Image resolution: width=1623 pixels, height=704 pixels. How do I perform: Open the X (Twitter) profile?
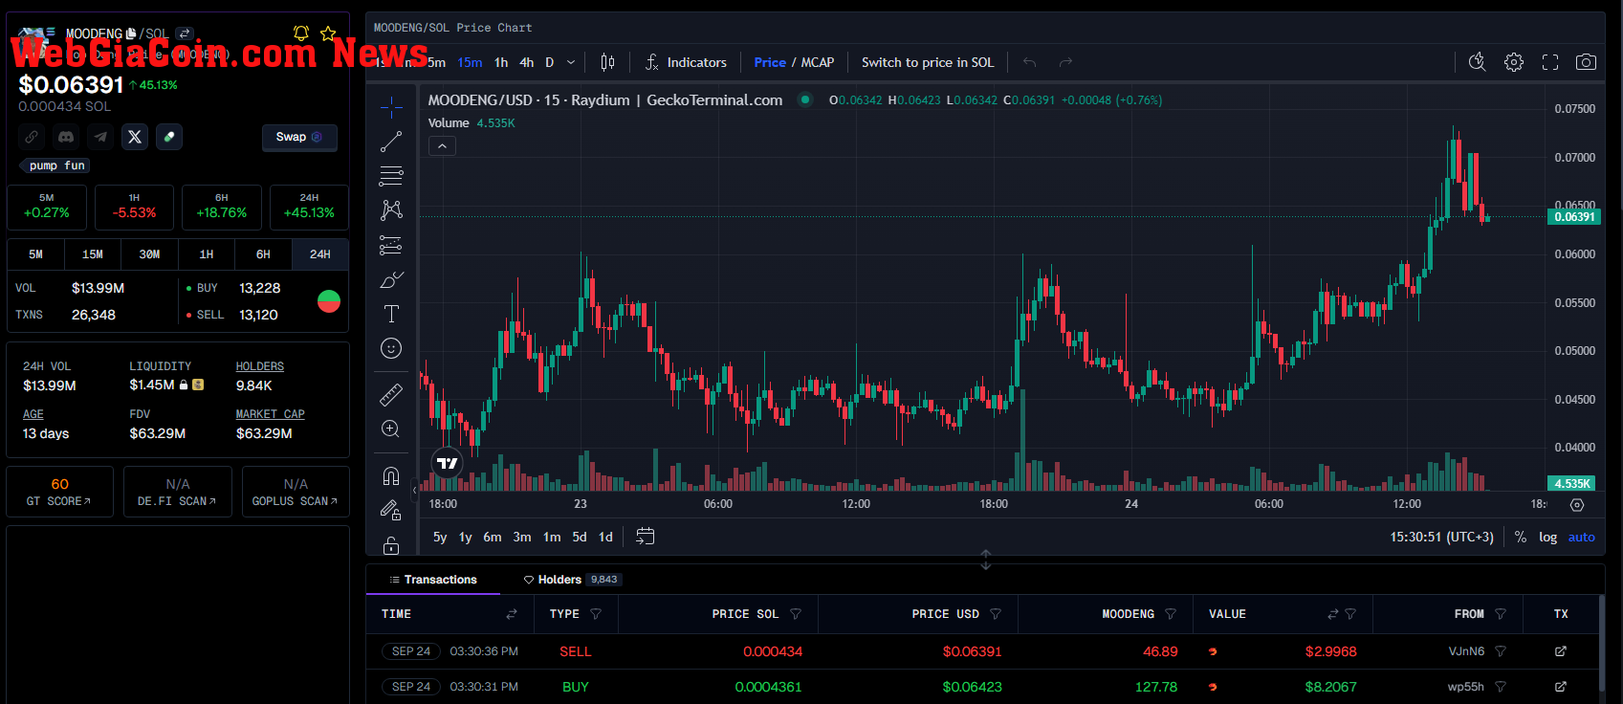click(135, 137)
